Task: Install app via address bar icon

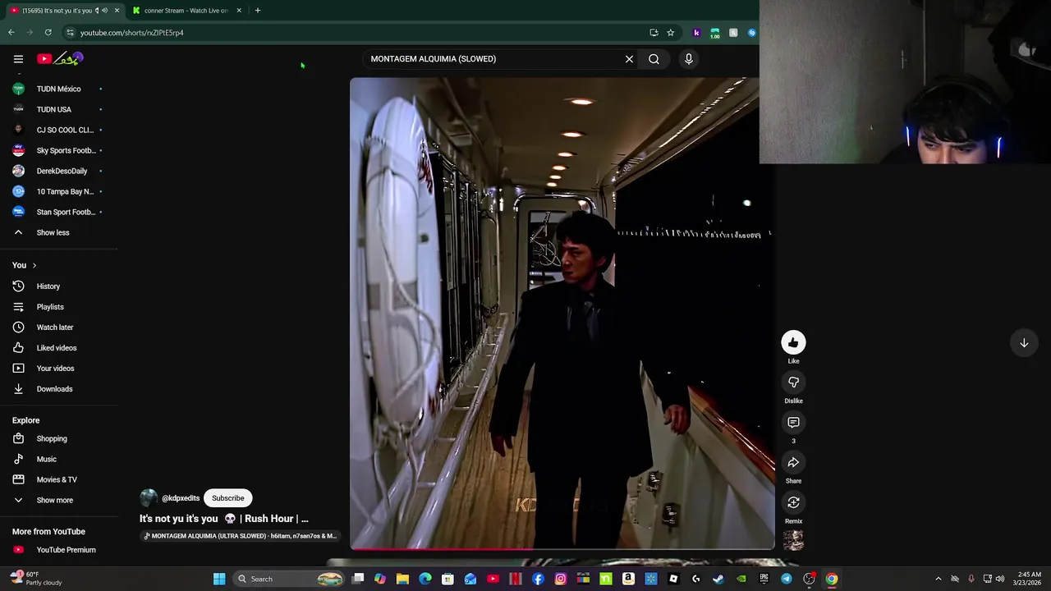Action: tap(654, 33)
